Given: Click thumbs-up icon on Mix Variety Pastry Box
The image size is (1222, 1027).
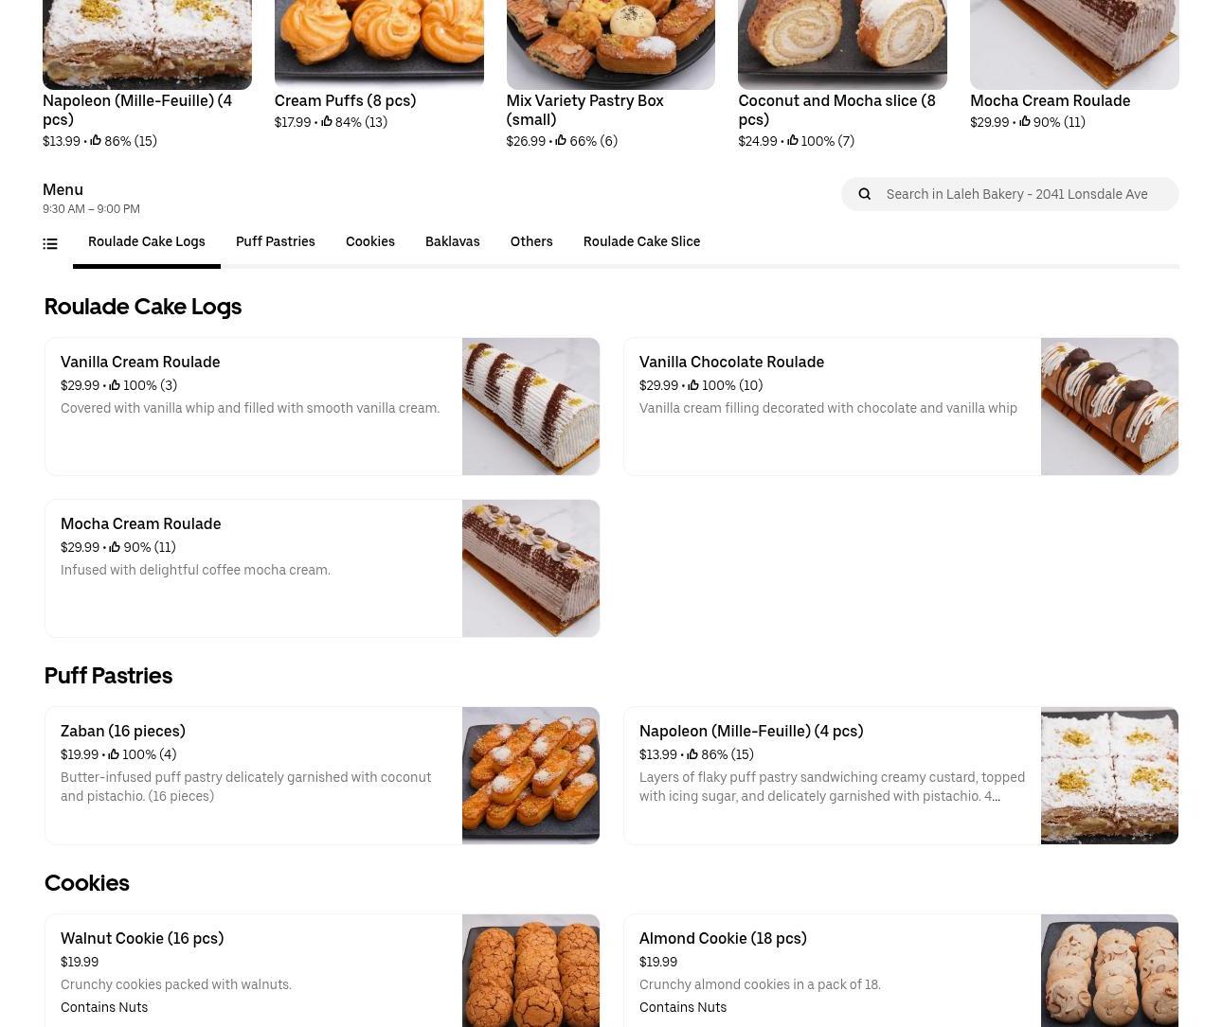Looking at the screenshot, I should pos(561,141).
